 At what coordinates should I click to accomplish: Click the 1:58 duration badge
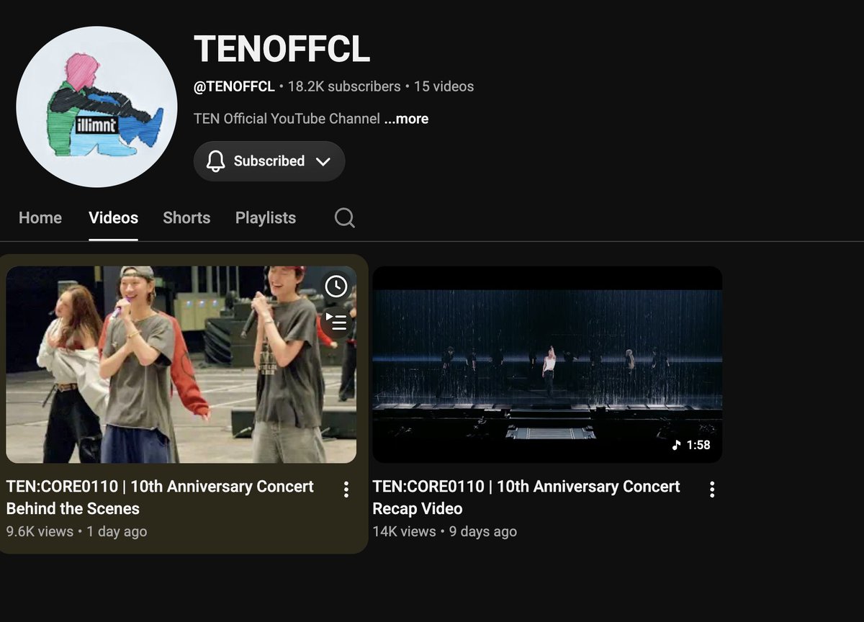click(691, 445)
